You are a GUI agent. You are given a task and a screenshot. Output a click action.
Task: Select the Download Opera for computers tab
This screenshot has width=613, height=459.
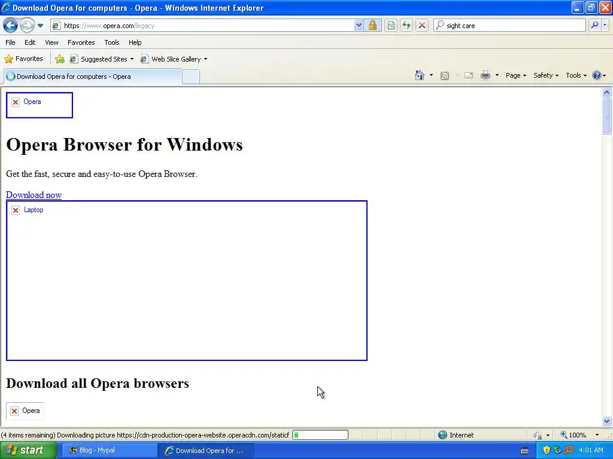click(93, 76)
